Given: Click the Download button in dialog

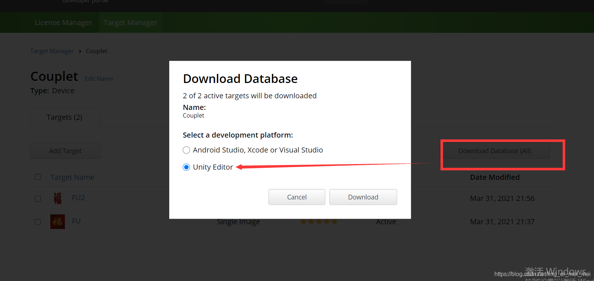Looking at the screenshot, I should tap(363, 197).
